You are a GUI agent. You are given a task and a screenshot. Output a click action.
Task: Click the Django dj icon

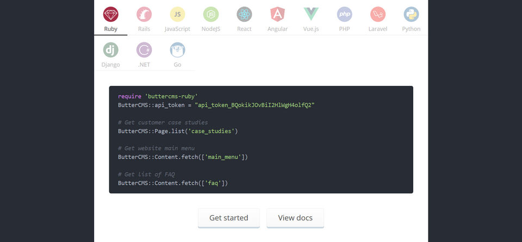click(x=110, y=50)
